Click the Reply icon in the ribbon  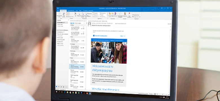79,14
